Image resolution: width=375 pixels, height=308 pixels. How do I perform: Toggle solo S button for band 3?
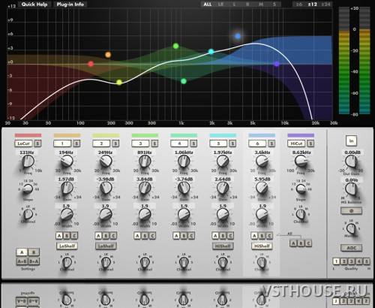point(154,143)
